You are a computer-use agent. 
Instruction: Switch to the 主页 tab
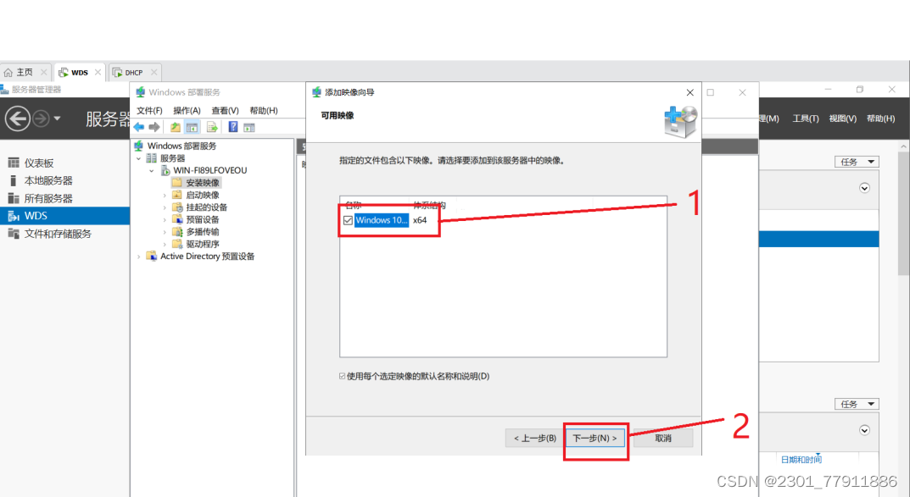click(x=24, y=73)
